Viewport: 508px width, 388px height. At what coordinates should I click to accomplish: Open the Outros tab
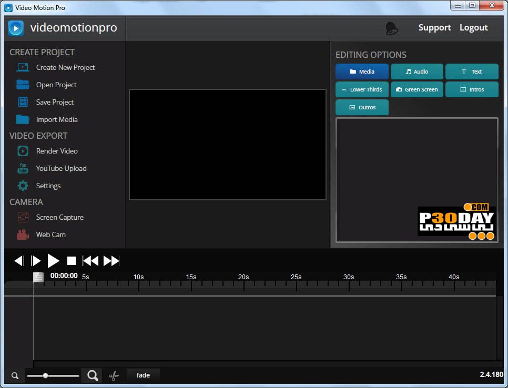(362, 107)
